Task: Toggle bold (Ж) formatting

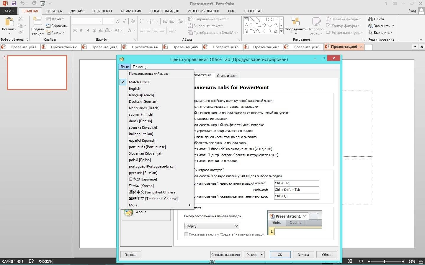Action: 75,30
